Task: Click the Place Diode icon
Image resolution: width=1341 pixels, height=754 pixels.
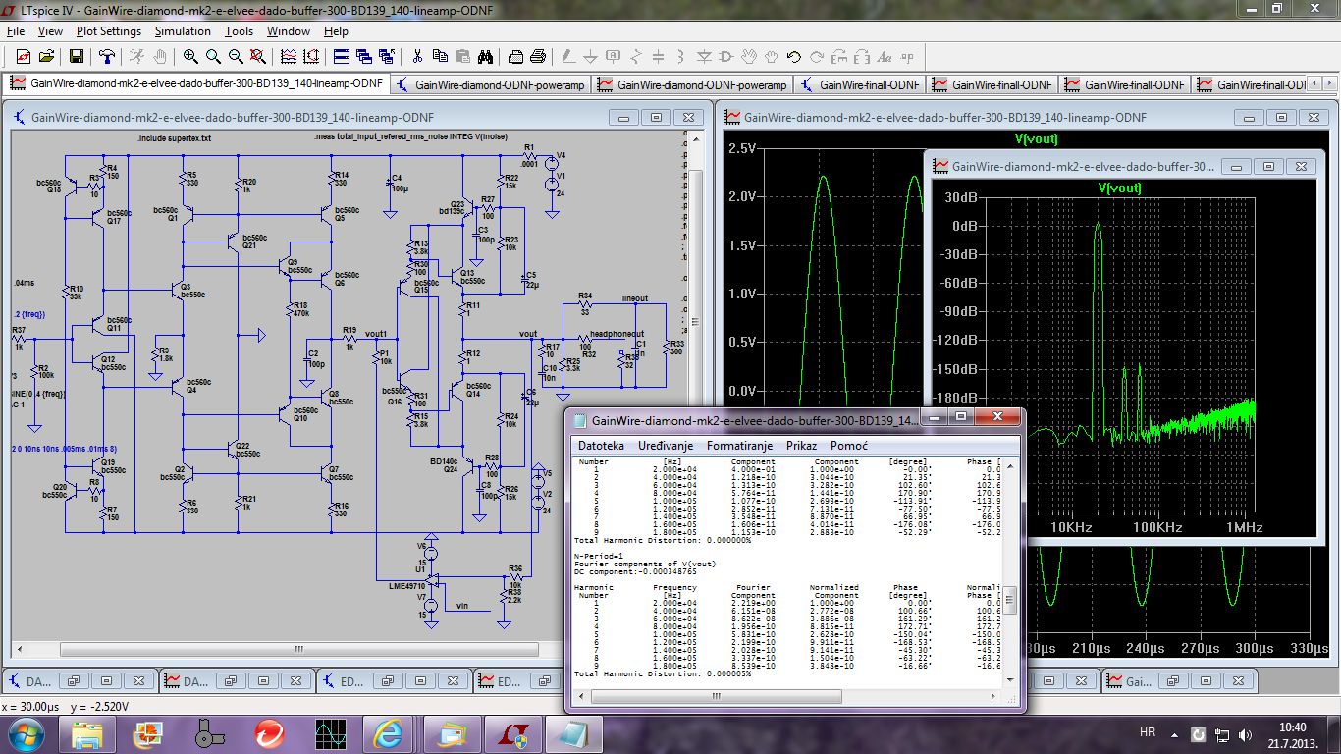Action: [x=704, y=56]
